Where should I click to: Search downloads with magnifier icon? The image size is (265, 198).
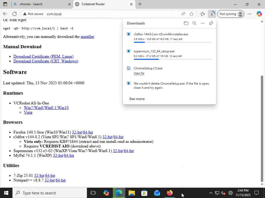[194, 23]
